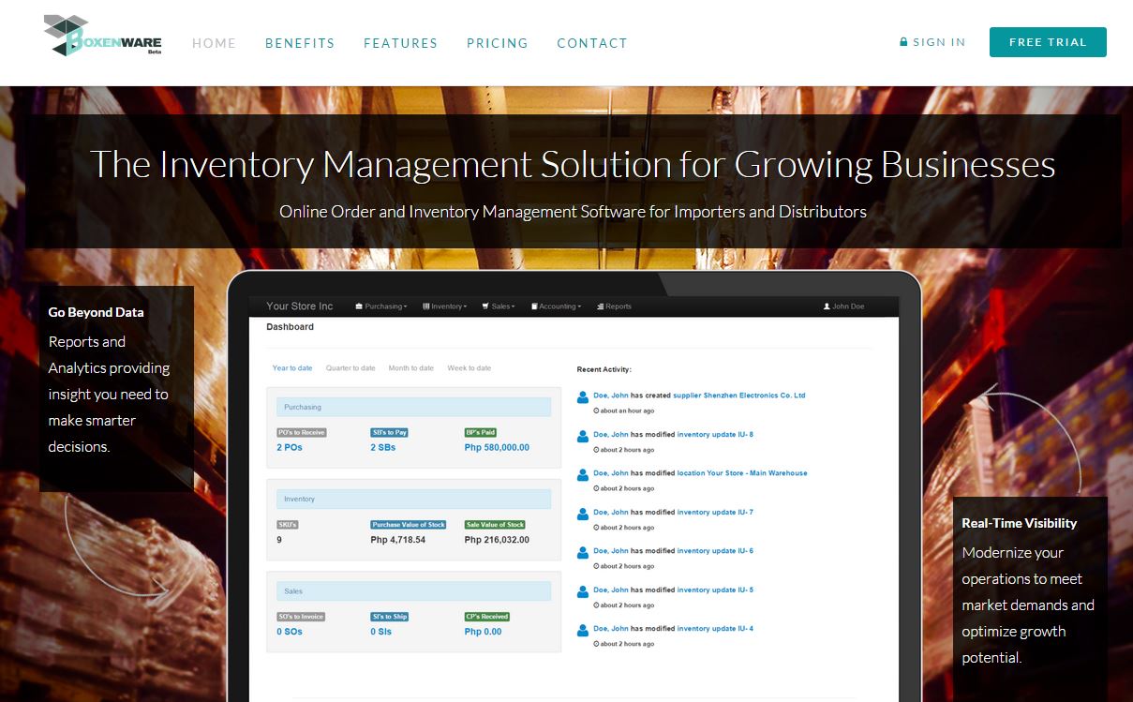Viewport: 1133px width, 702px height.
Task: Click the PO's to Receive label
Action: [301, 433]
